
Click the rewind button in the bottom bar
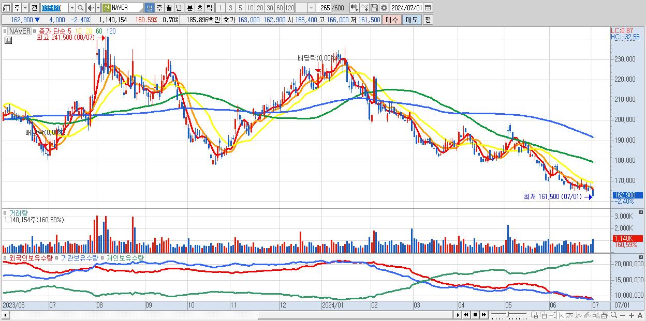click(x=466, y=315)
